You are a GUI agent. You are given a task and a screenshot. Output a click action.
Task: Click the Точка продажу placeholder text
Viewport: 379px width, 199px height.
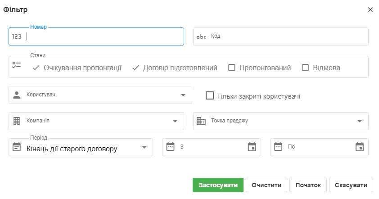coord(230,121)
